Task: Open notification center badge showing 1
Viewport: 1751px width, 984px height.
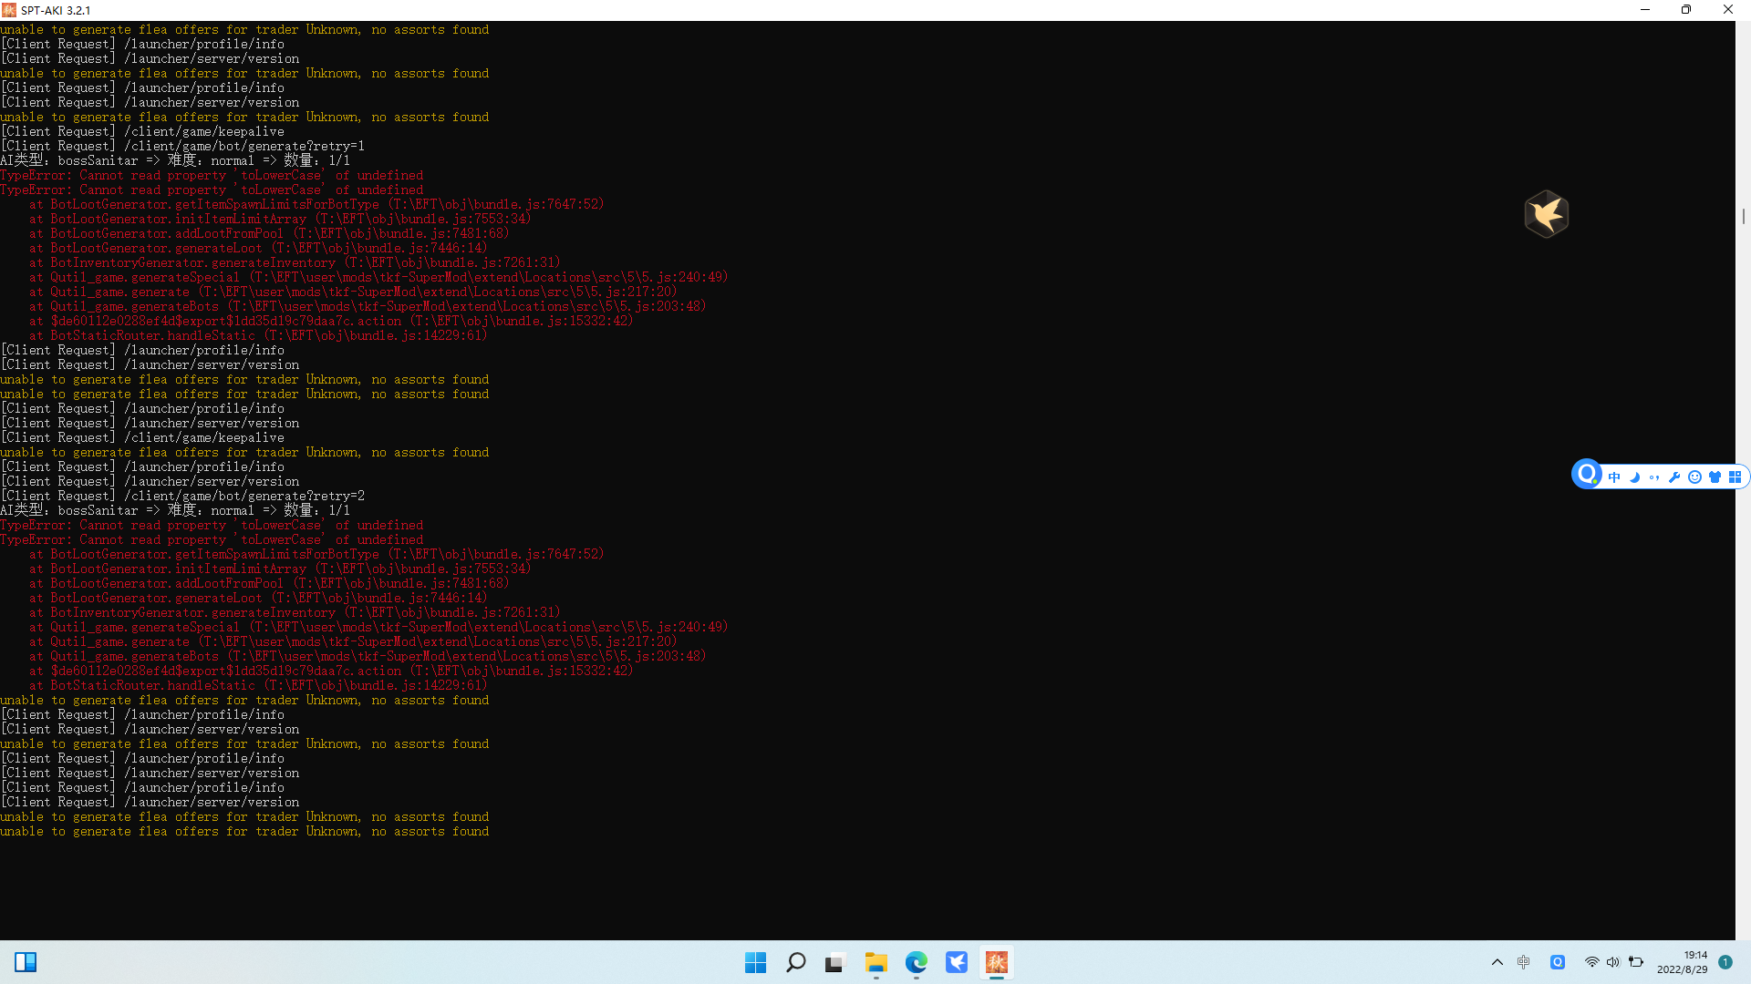Action: coord(1725,962)
